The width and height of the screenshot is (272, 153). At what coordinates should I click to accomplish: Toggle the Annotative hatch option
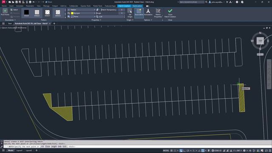pos(148,12)
